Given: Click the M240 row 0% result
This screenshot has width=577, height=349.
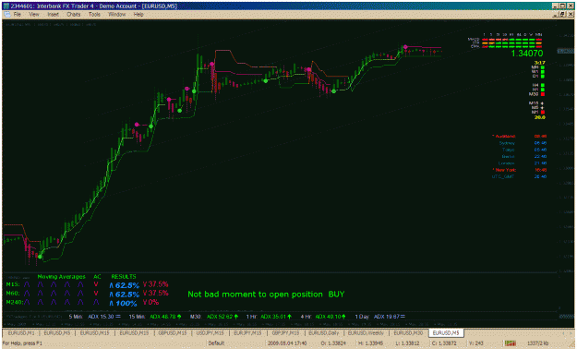Looking at the screenshot, I should pos(150,302).
